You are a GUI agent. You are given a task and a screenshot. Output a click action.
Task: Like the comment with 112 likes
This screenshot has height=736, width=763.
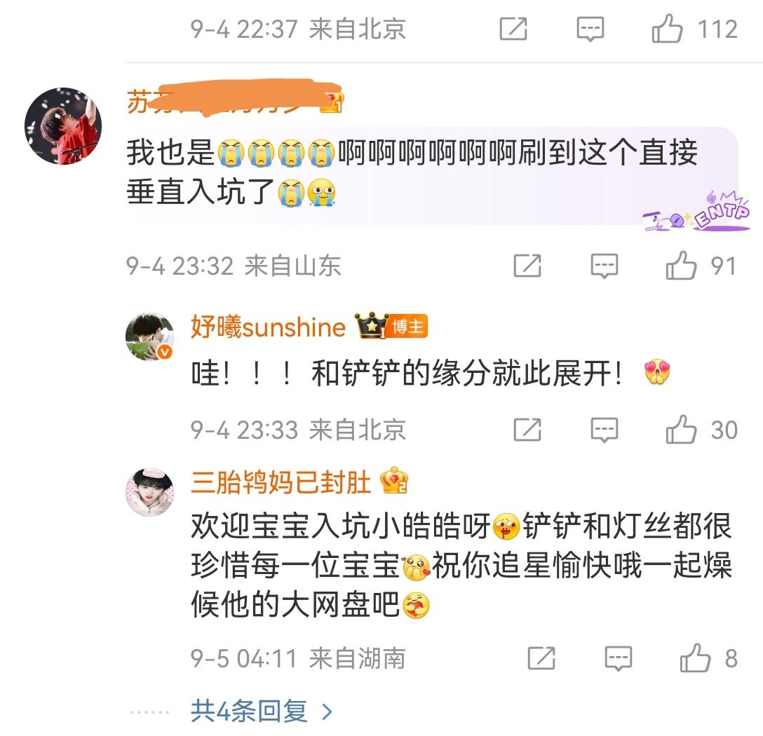pos(667,29)
